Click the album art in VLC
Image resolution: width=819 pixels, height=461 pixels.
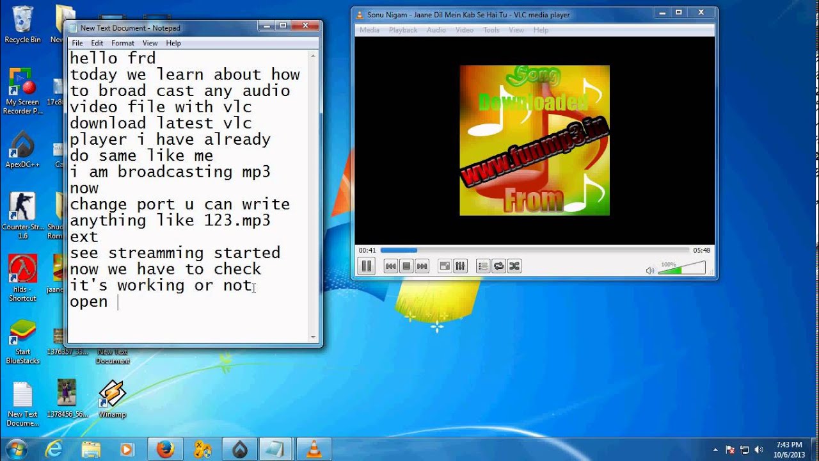[x=535, y=140]
